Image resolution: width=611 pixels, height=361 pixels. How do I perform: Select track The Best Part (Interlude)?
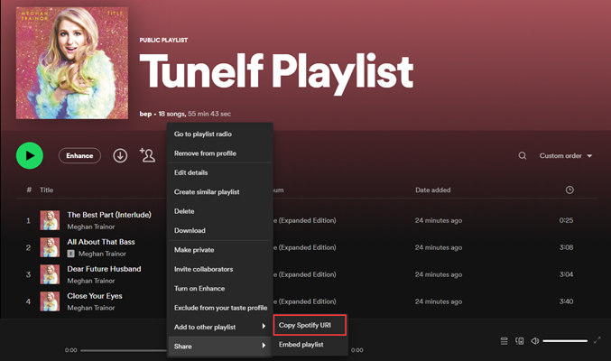[109, 215]
